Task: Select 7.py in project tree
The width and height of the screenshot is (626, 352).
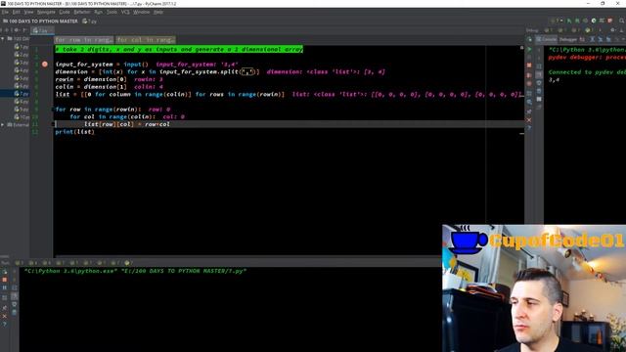Action: coord(22,94)
